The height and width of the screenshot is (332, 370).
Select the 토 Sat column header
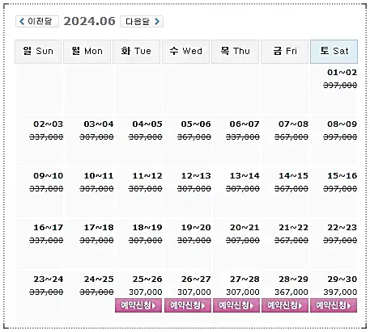coord(334,52)
